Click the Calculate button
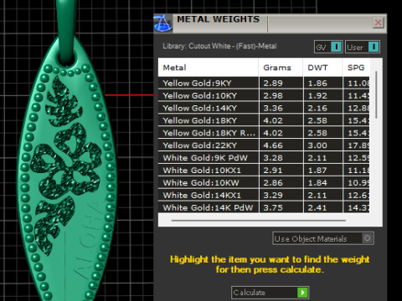 [x=270, y=293]
